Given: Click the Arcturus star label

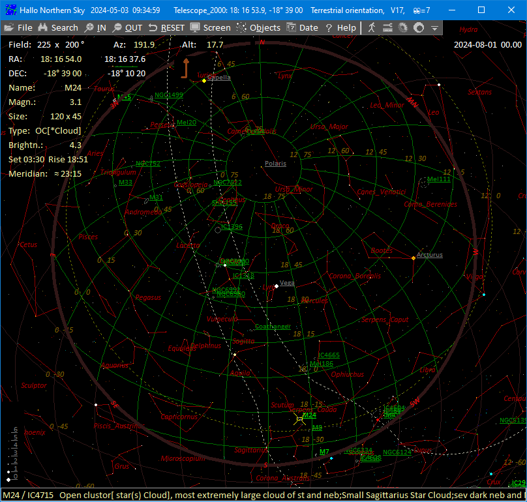Looking at the screenshot, I should pos(430,255).
